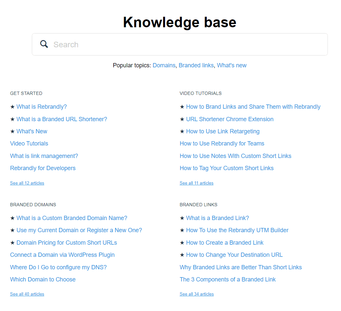Open How to Change Your Destination URL
This screenshot has width=341, height=311.
point(234,255)
